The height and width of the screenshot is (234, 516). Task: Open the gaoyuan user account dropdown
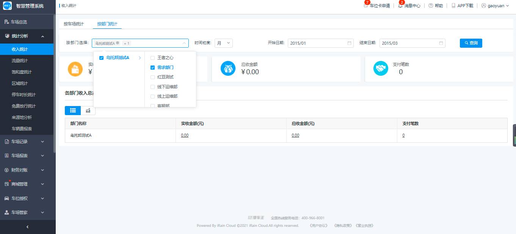(495, 6)
